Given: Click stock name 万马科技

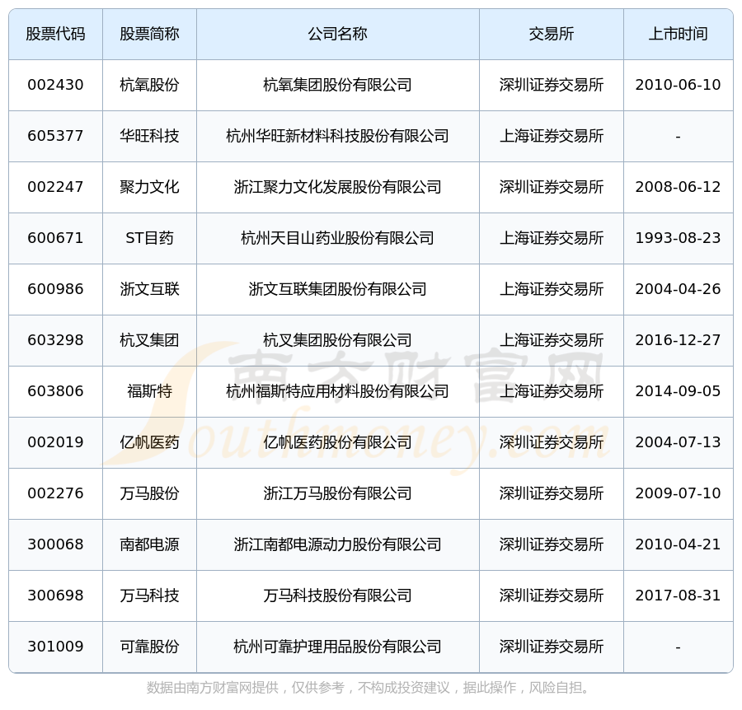Looking at the screenshot, I should [149, 596].
